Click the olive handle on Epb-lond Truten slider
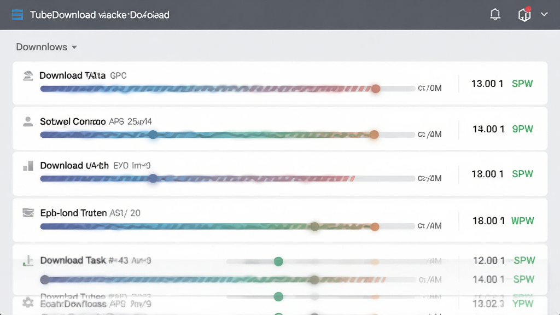The height and width of the screenshot is (315, 560). (314, 226)
